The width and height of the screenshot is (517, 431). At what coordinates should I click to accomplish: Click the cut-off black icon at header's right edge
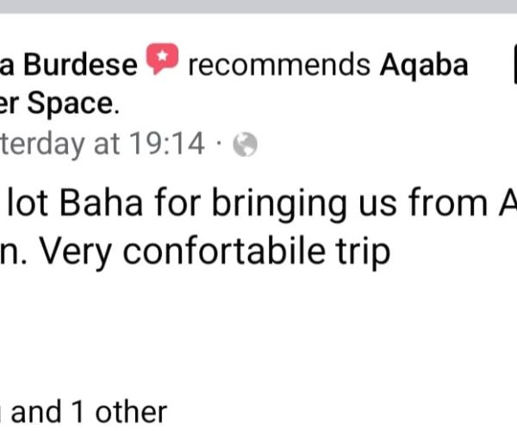[509, 66]
